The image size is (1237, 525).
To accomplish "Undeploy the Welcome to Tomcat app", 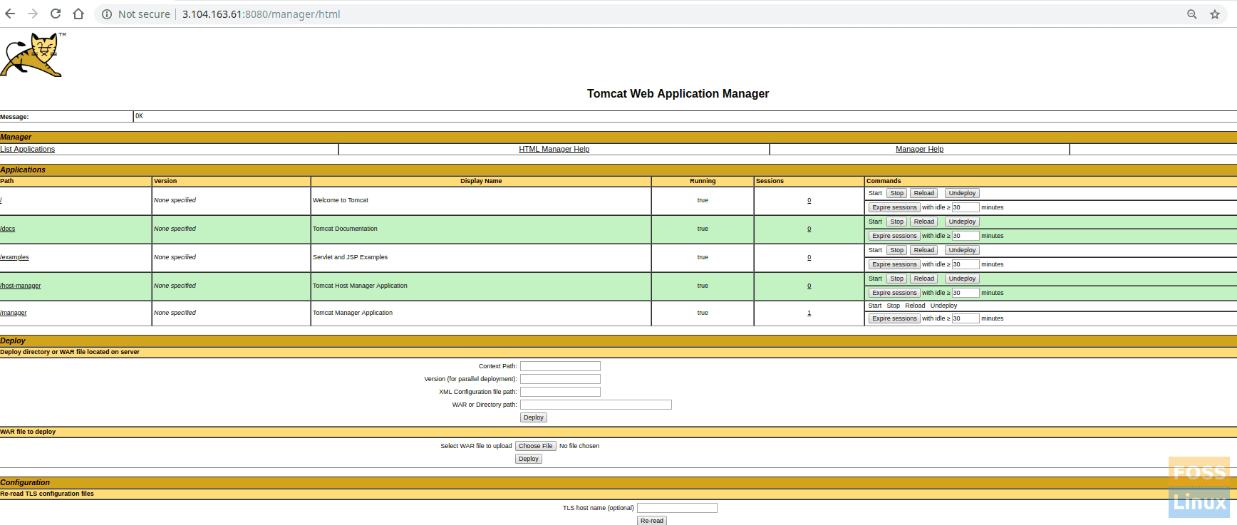I will [x=962, y=193].
